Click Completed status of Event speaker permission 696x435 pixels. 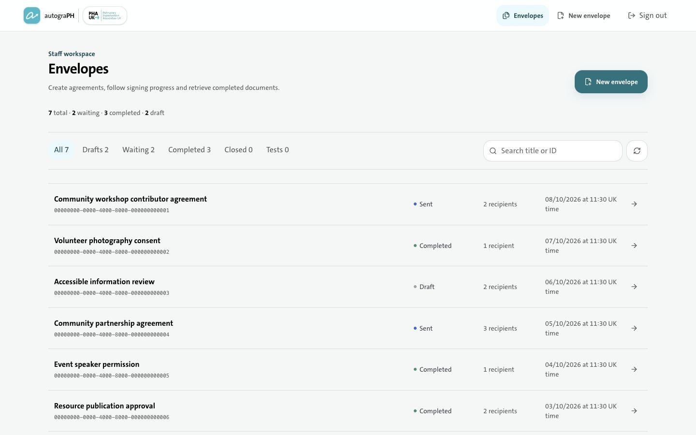tap(433, 369)
